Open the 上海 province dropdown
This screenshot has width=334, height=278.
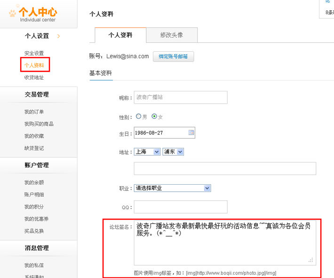click(x=147, y=152)
